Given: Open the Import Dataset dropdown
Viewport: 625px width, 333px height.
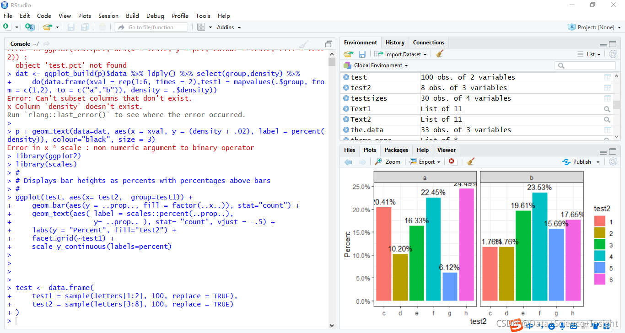Looking at the screenshot, I should pyautogui.click(x=400, y=54).
